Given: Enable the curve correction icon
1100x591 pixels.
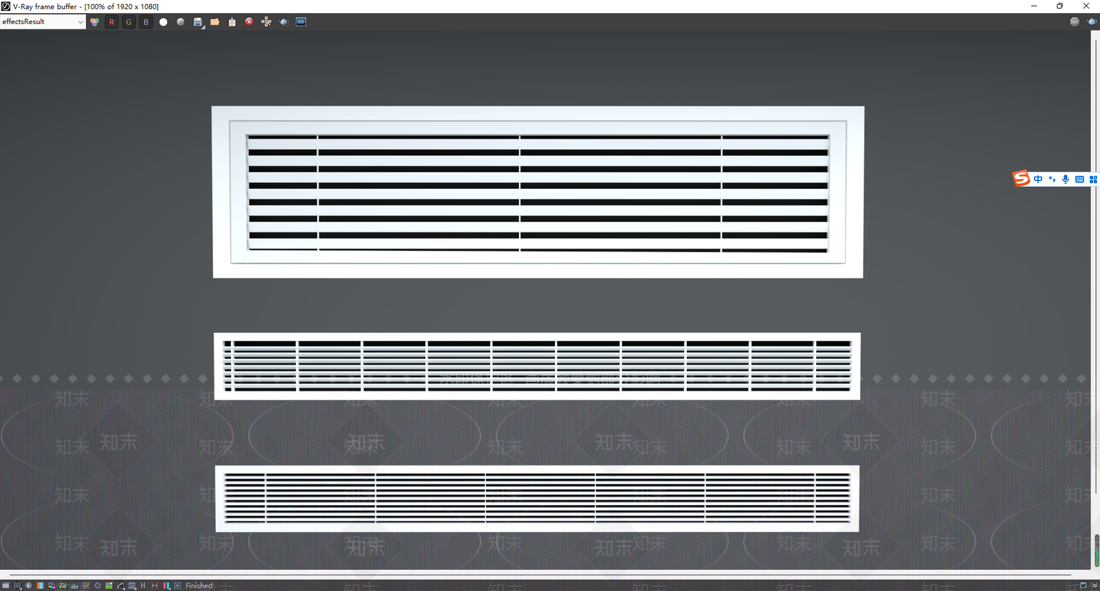Looking at the screenshot, I should point(86,586).
